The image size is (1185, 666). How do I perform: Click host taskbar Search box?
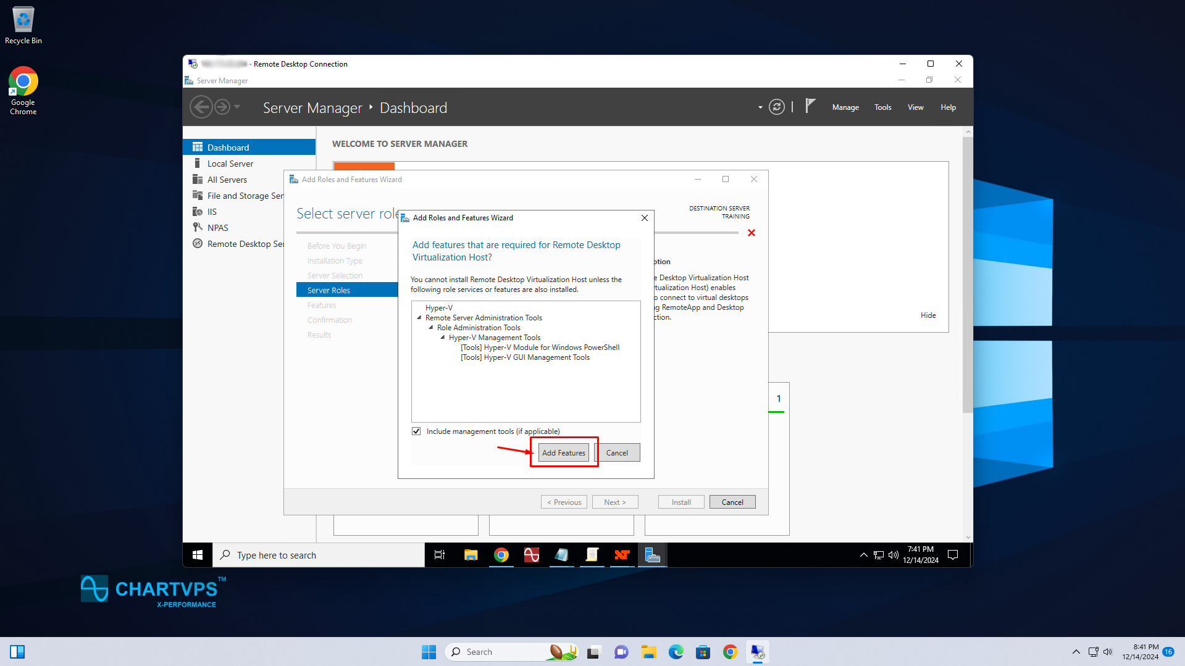[511, 652]
